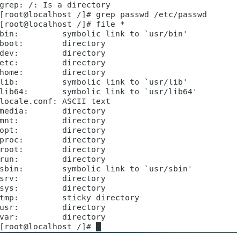Click the 'locale.conf:' filename in output
Image resolution: width=237 pixels, height=233 pixels.
pyautogui.click(x=28, y=101)
